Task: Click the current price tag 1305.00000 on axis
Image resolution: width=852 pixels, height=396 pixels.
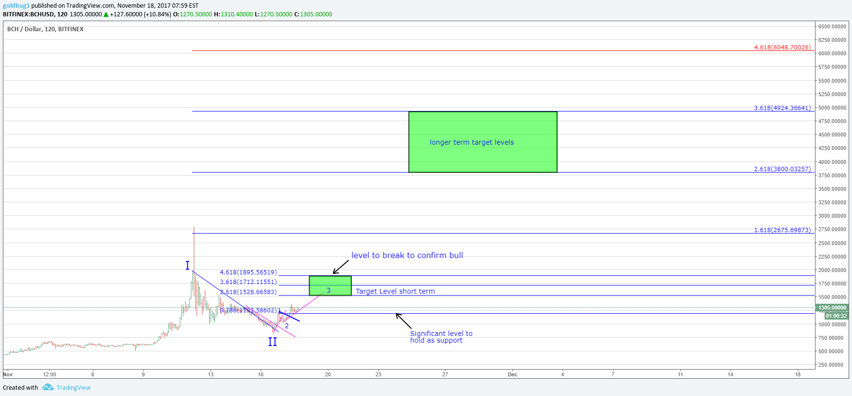Action: (832, 308)
